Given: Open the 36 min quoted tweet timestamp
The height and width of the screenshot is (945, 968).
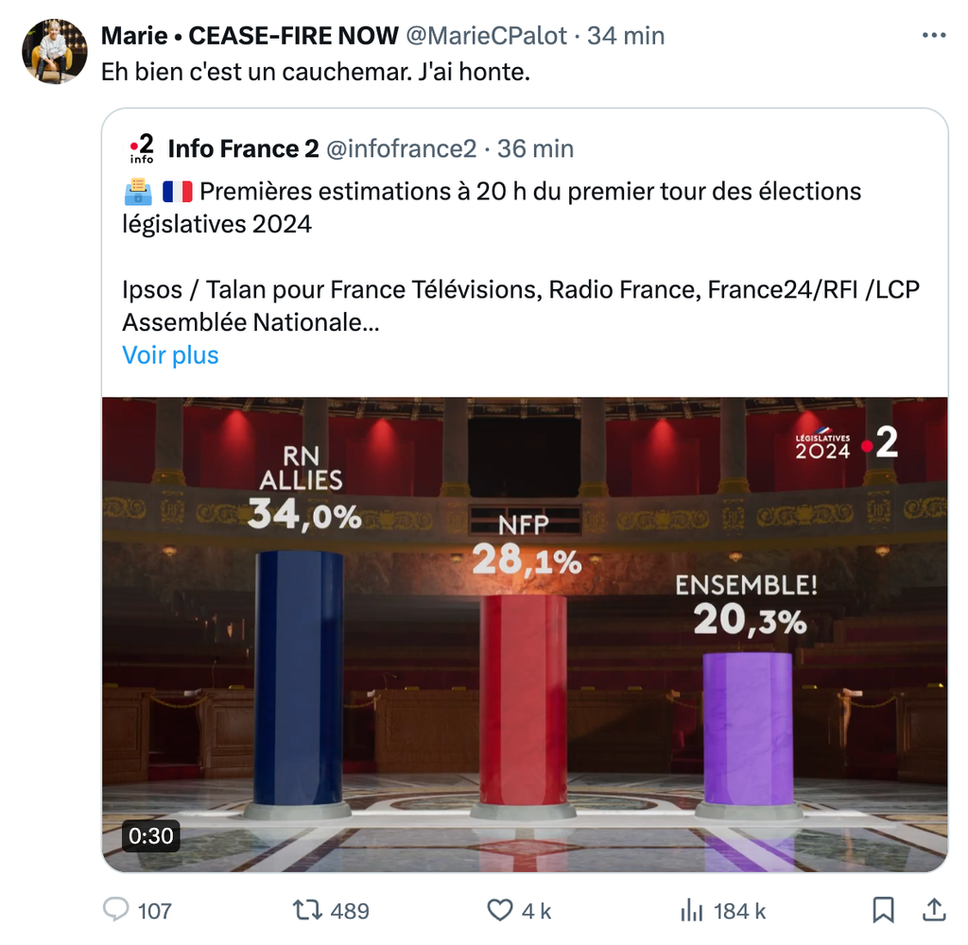Looking at the screenshot, I should pos(535,149).
